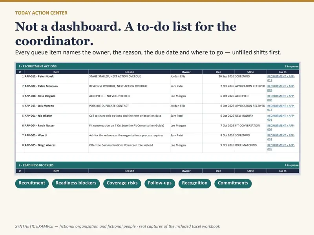Open the RECRUITMENT › APP-008 link

pyautogui.click(x=281, y=98)
